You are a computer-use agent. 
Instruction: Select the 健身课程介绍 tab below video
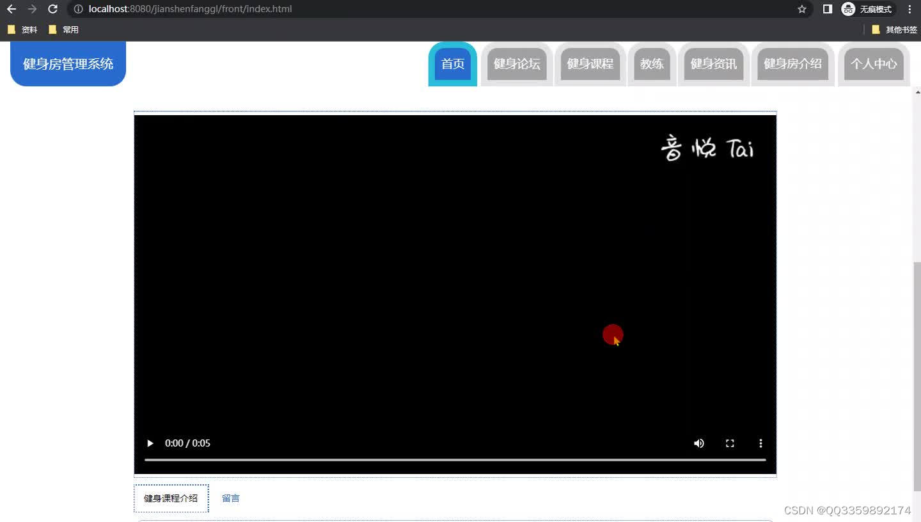pyautogui.click(x=171, y=498)
